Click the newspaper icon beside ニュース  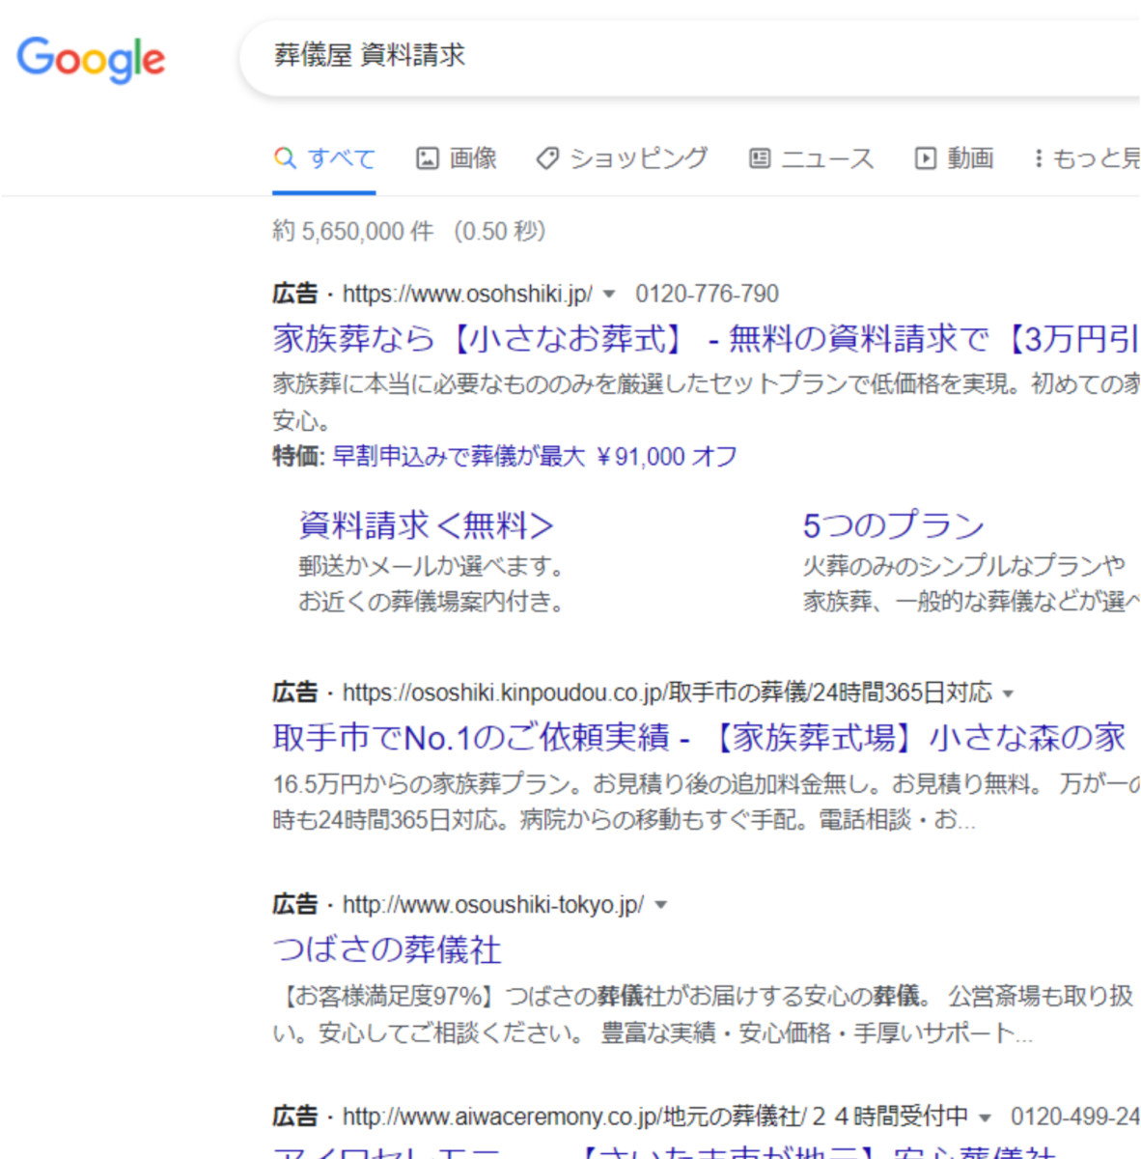(760, 158)
